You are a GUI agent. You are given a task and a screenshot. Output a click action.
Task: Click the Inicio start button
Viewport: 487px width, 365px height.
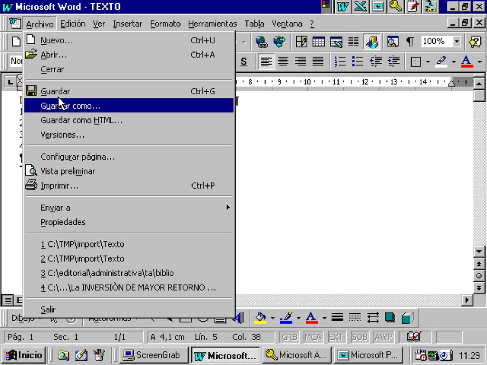tap(24, 355)
